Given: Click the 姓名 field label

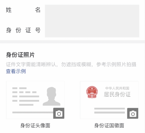Looking at the screenshot, I should coord(23,10).
